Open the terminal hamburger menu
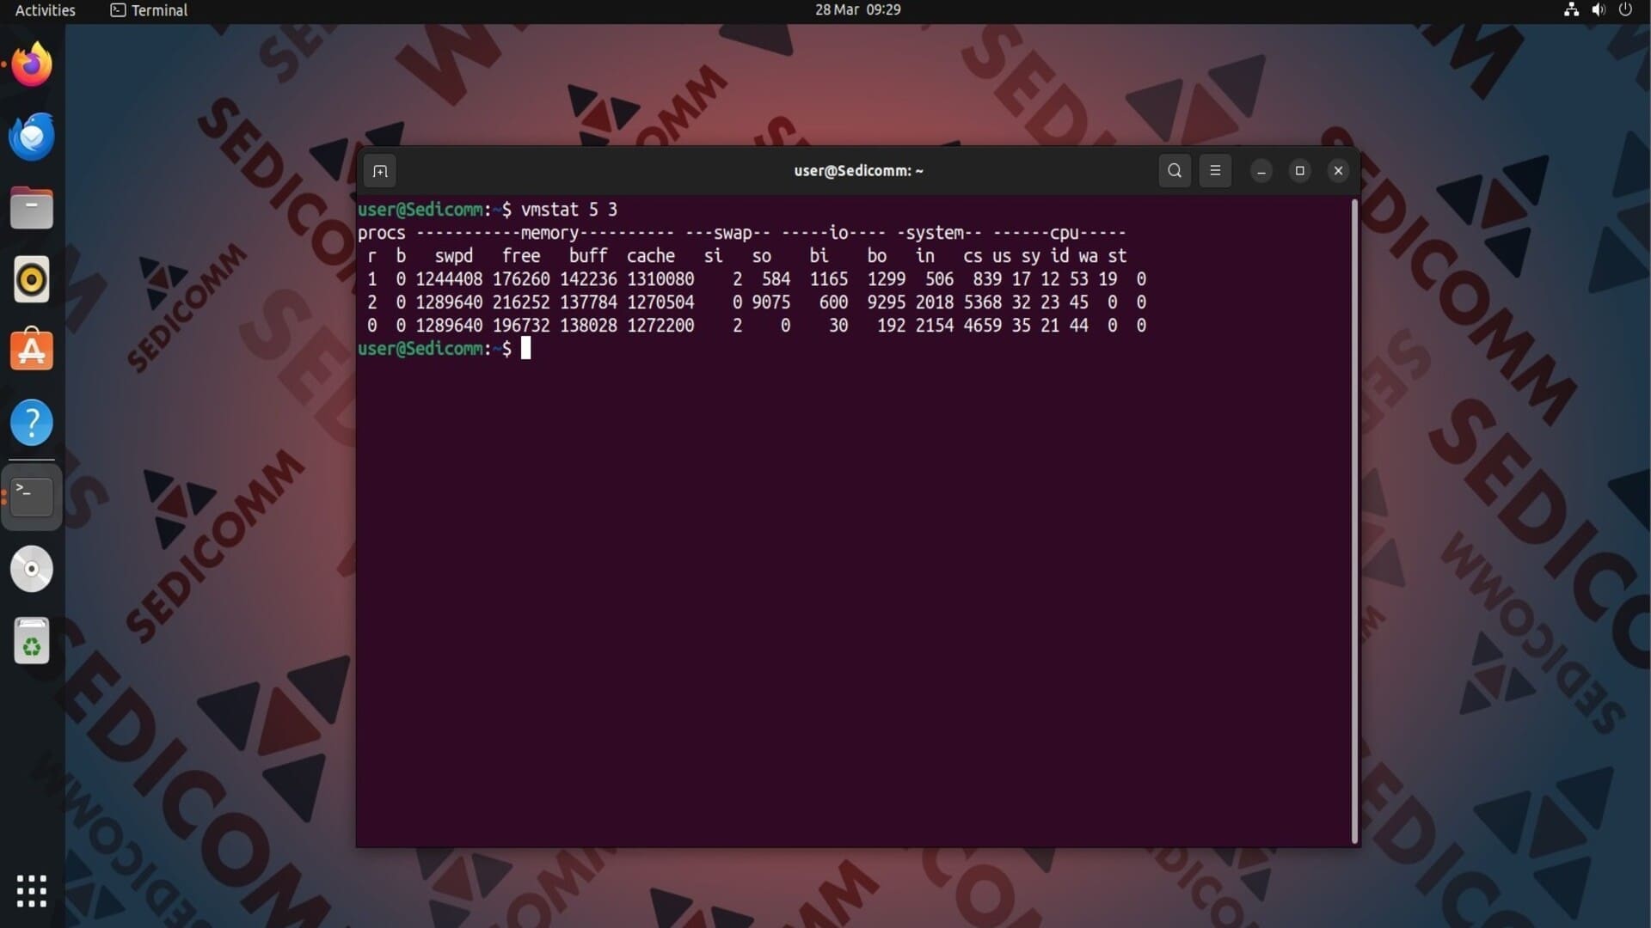Viewport: 1651px width, 928px height. pos(1215,171)
